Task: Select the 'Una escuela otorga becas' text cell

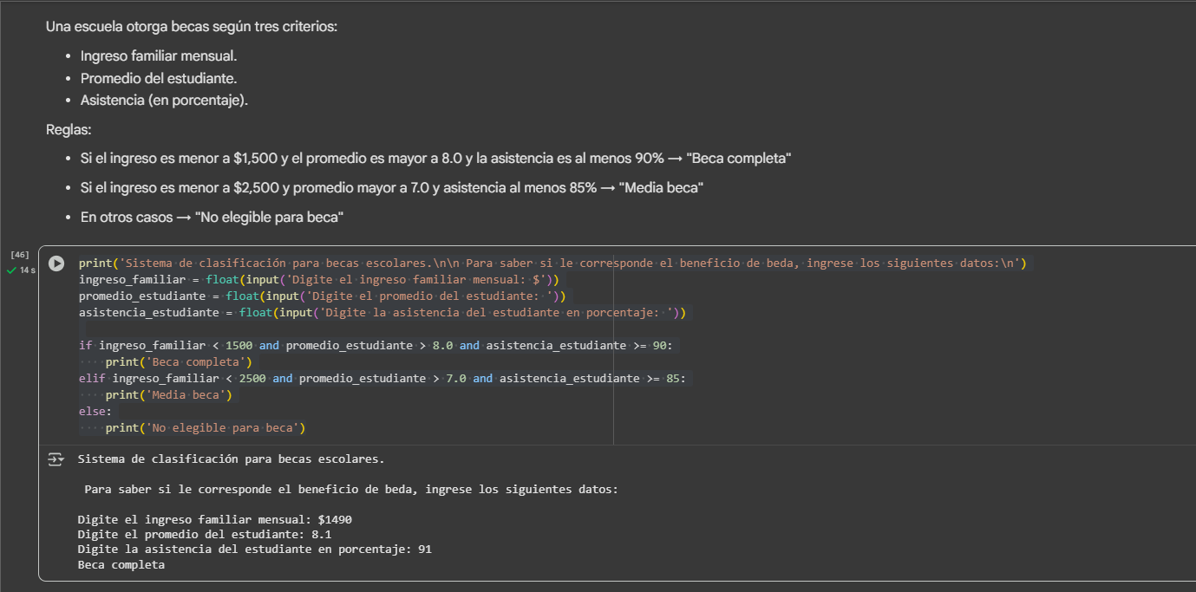Action: tap(192, 27)
